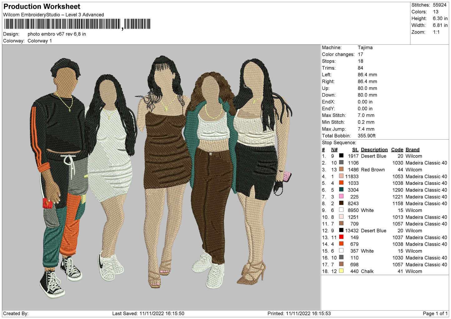This screenshot has height=319, width=451.
Task: Click the black swatch in stop row 1
Action: tap(341, 156)
